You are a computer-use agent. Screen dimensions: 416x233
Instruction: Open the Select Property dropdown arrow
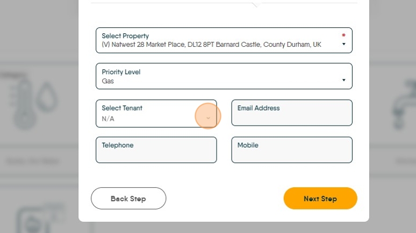(x=343, y=44)
